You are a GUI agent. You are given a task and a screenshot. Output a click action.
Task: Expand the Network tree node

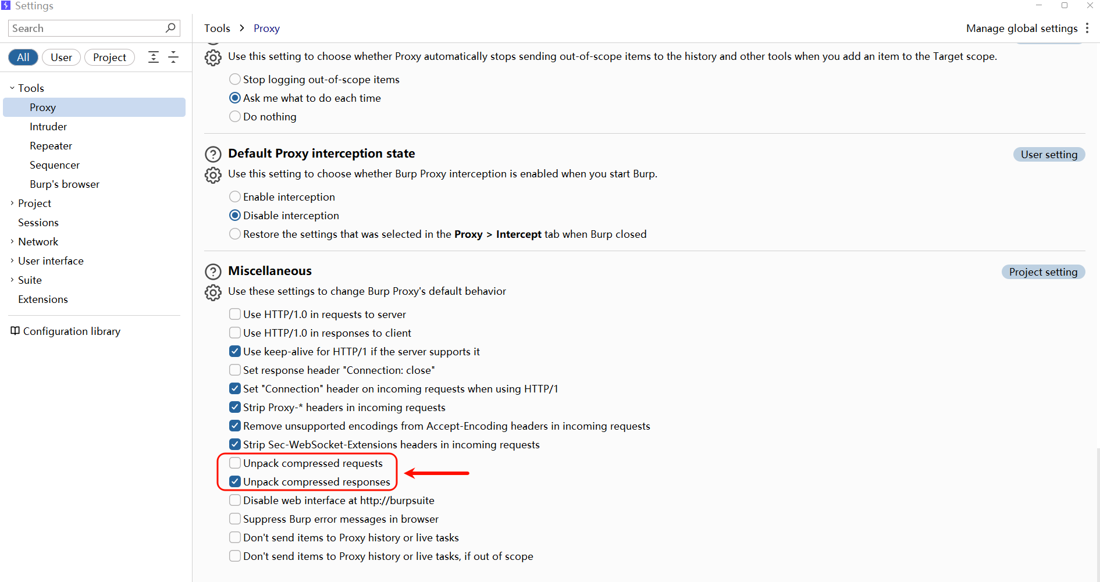pos(12,241)
